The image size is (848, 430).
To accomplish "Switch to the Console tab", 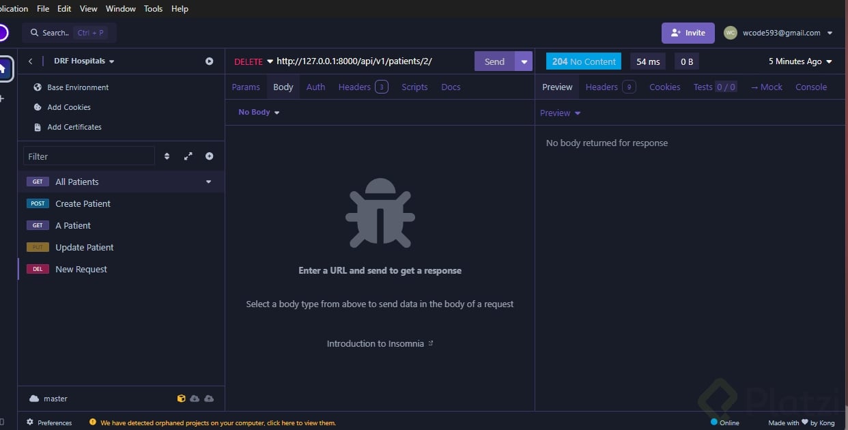I will pos(811,87).
